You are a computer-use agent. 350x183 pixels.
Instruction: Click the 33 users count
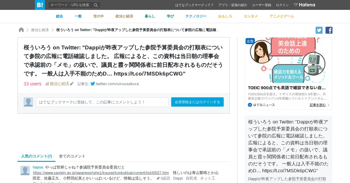tap(32, 84)
